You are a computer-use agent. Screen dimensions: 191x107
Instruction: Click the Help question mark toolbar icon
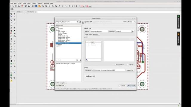coord(76,6)
